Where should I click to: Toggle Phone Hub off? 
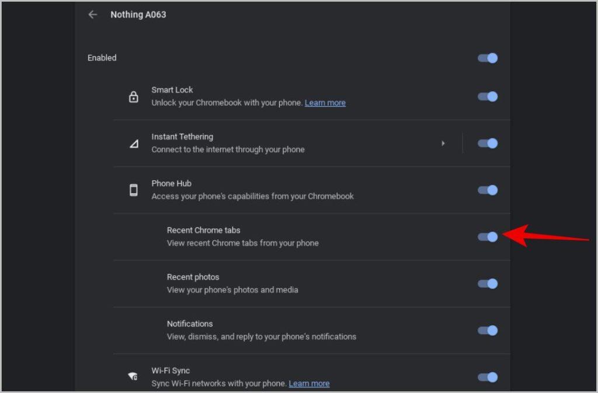click(x=488, y=190)
